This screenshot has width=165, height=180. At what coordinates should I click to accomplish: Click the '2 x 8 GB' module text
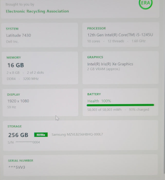(13, 73)
